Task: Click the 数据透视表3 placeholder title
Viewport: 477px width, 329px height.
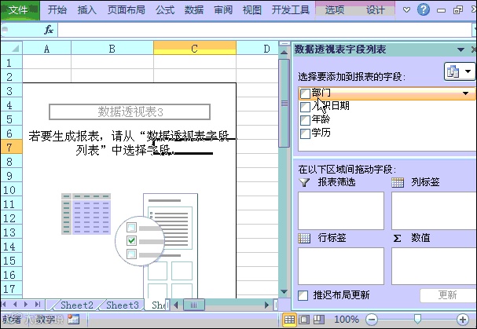Action: pyautogui.click(x=130, y=112)
